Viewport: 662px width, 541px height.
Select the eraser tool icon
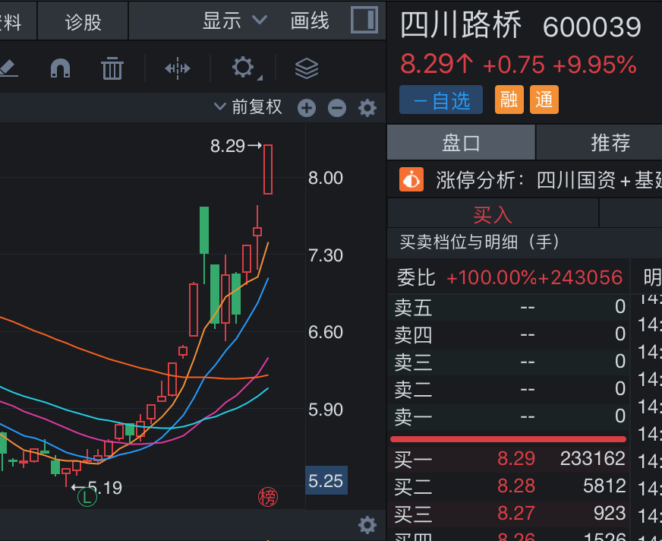pyautogui.click(x=8, y=68)
